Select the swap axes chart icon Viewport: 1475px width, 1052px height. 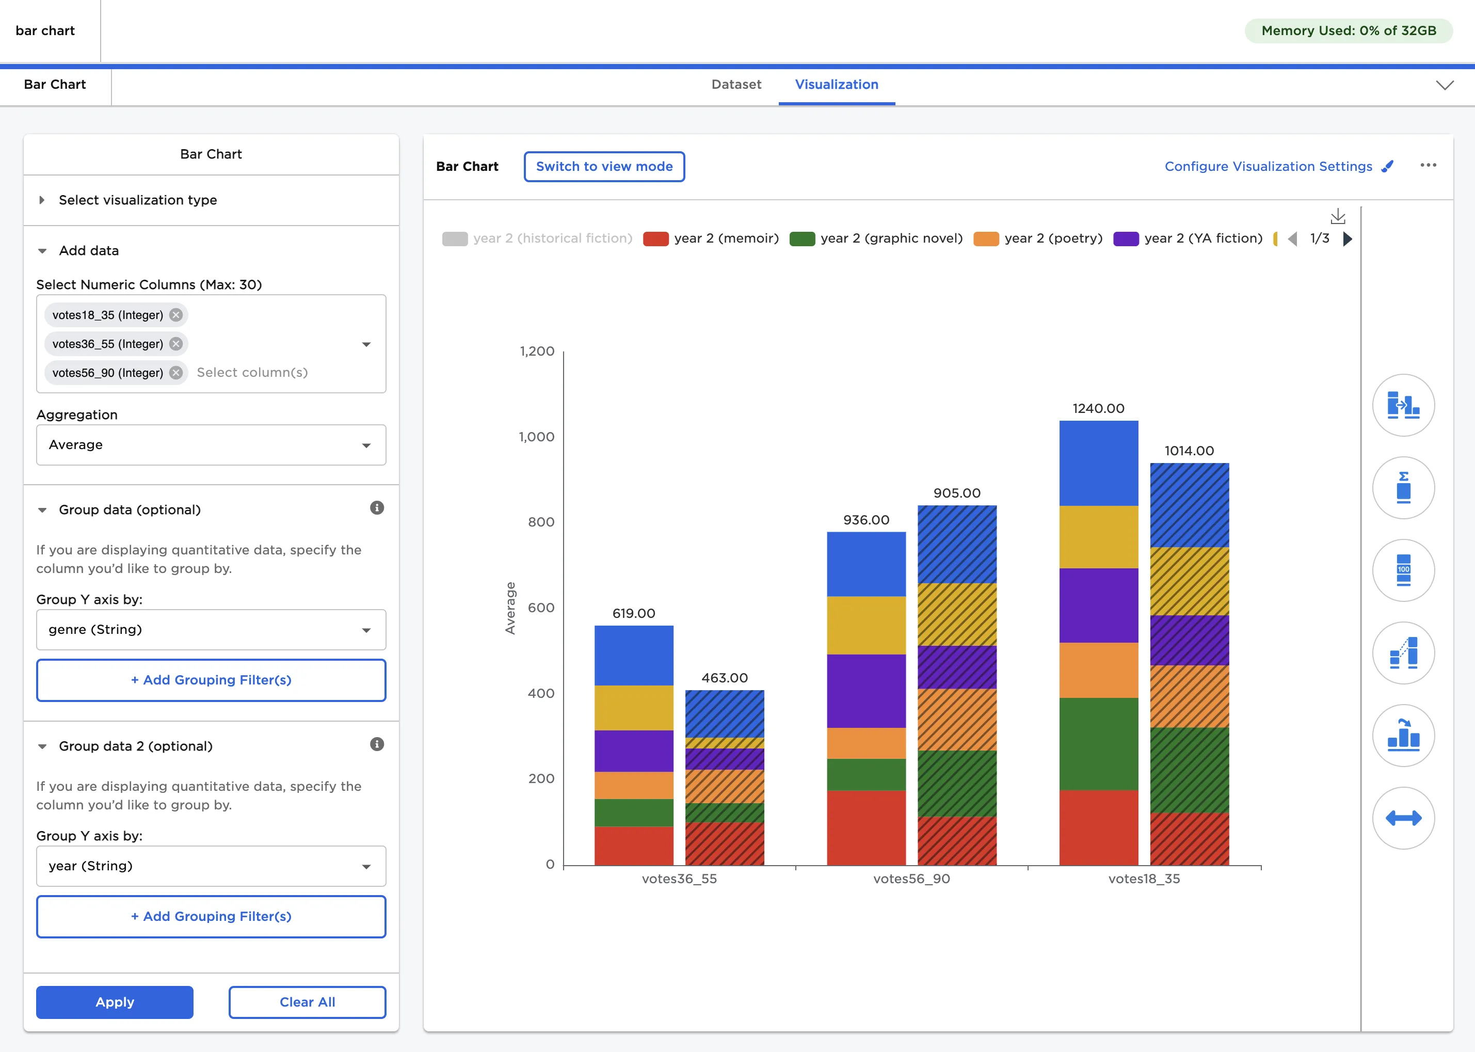[x=1404, y=405]
